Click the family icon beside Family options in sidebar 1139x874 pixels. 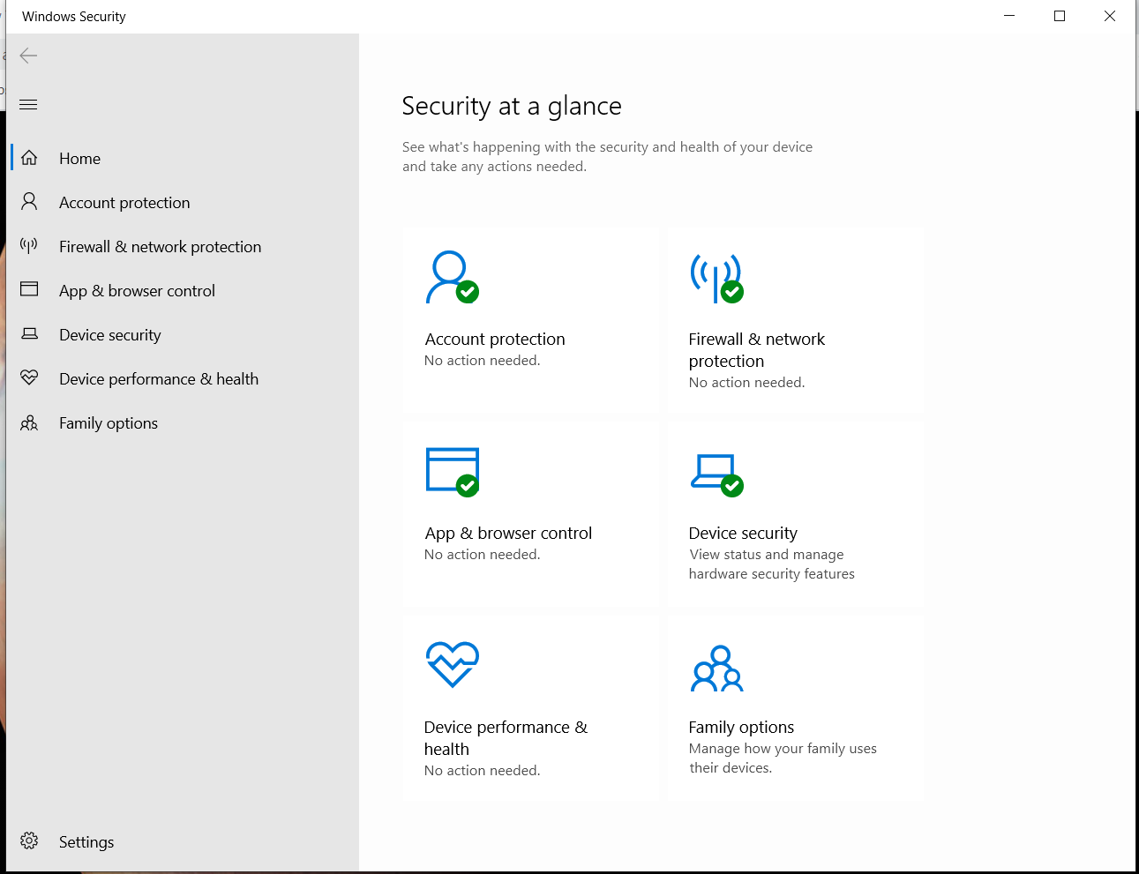coord(29,422)
